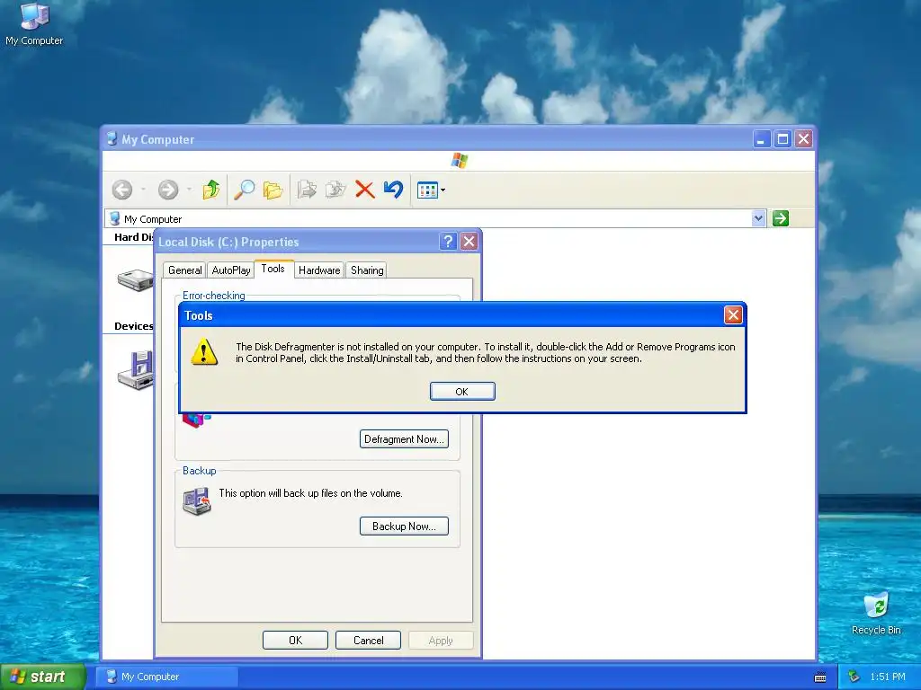
Task: Click the Devices group heading
Action: click(134, 326)
